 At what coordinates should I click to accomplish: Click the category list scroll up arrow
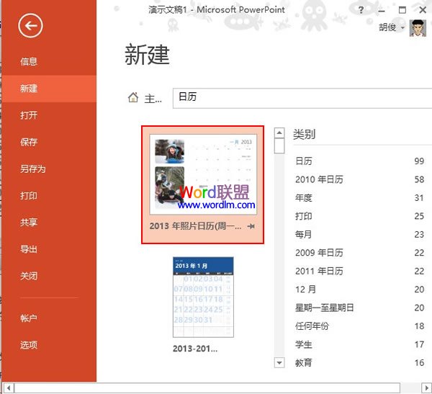click(x=279, y=133)
